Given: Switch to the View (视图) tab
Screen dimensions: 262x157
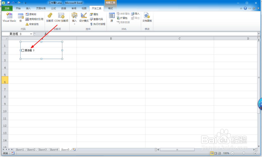Looking at the screenshot, I should pyautogui.click(x=84, y=8).
